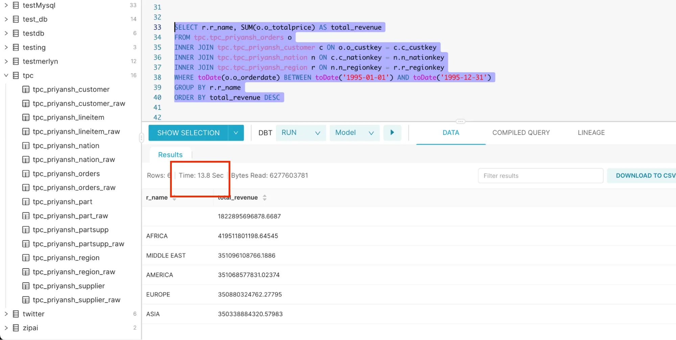Expand the zipai database node
The image size is (676, 340).
pyautogui.click(x=6, y=328)
